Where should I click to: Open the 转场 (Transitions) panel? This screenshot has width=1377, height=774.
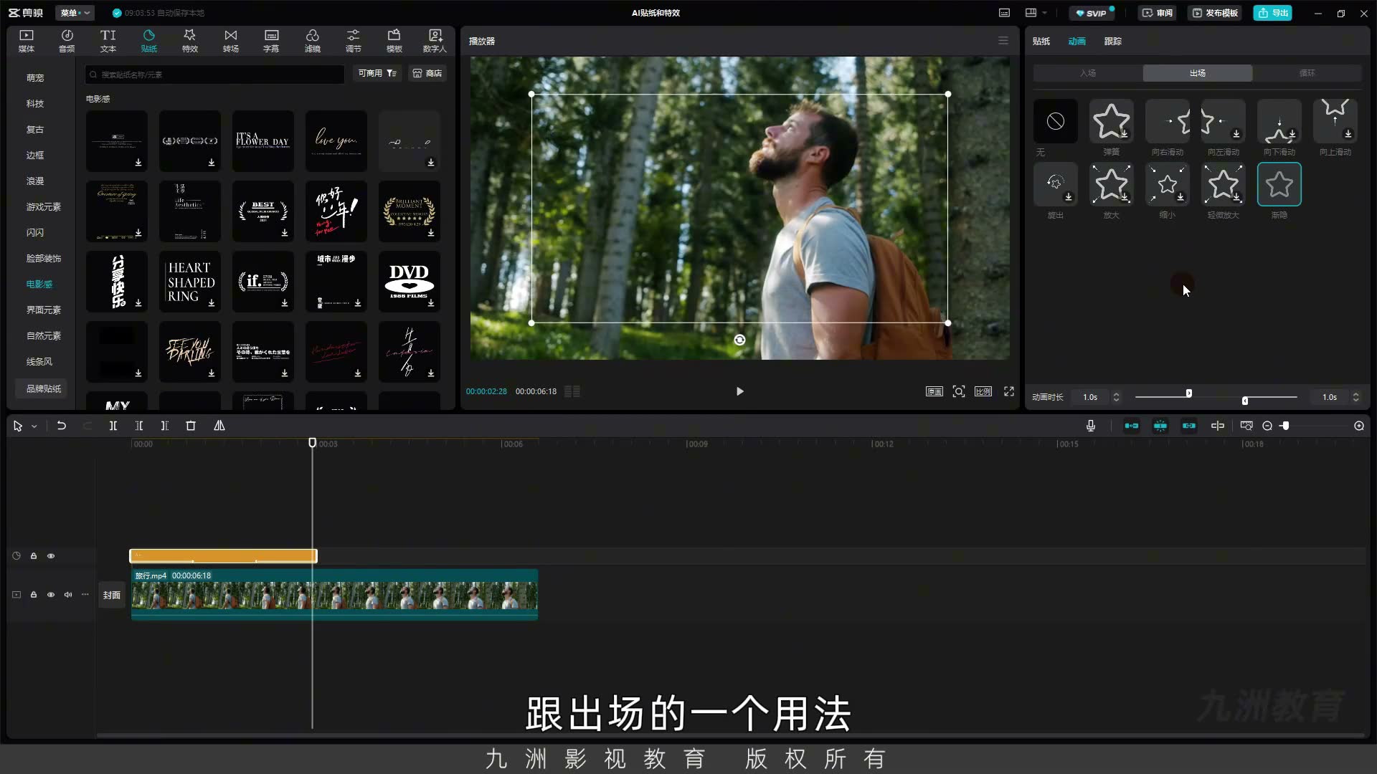pos(230,41)
